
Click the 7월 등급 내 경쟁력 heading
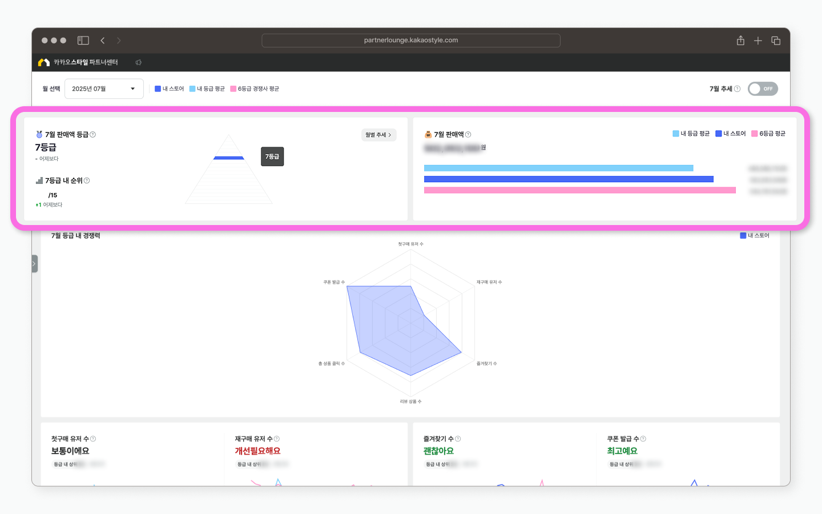point(75,235)
